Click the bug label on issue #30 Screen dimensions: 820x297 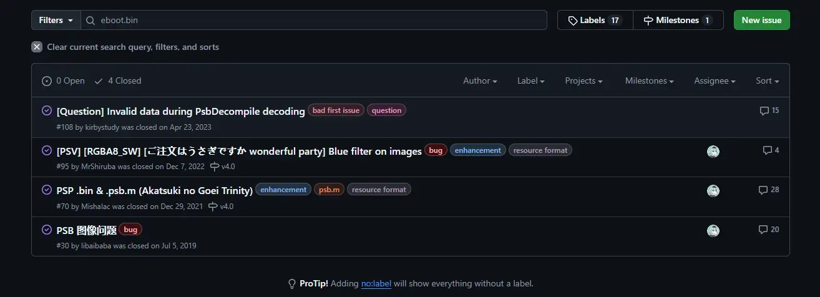coord(130,230)
